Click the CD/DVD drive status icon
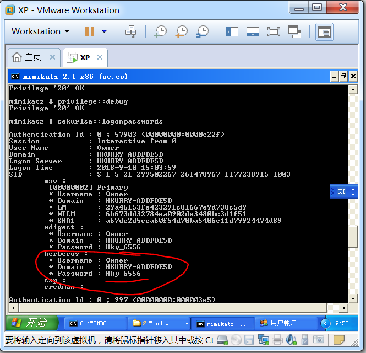366x353 pixels. tap(236, 340)
